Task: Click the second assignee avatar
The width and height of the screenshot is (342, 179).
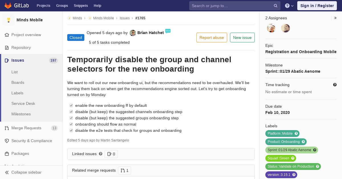Action: pyautogui.click(x=286, y=28)
